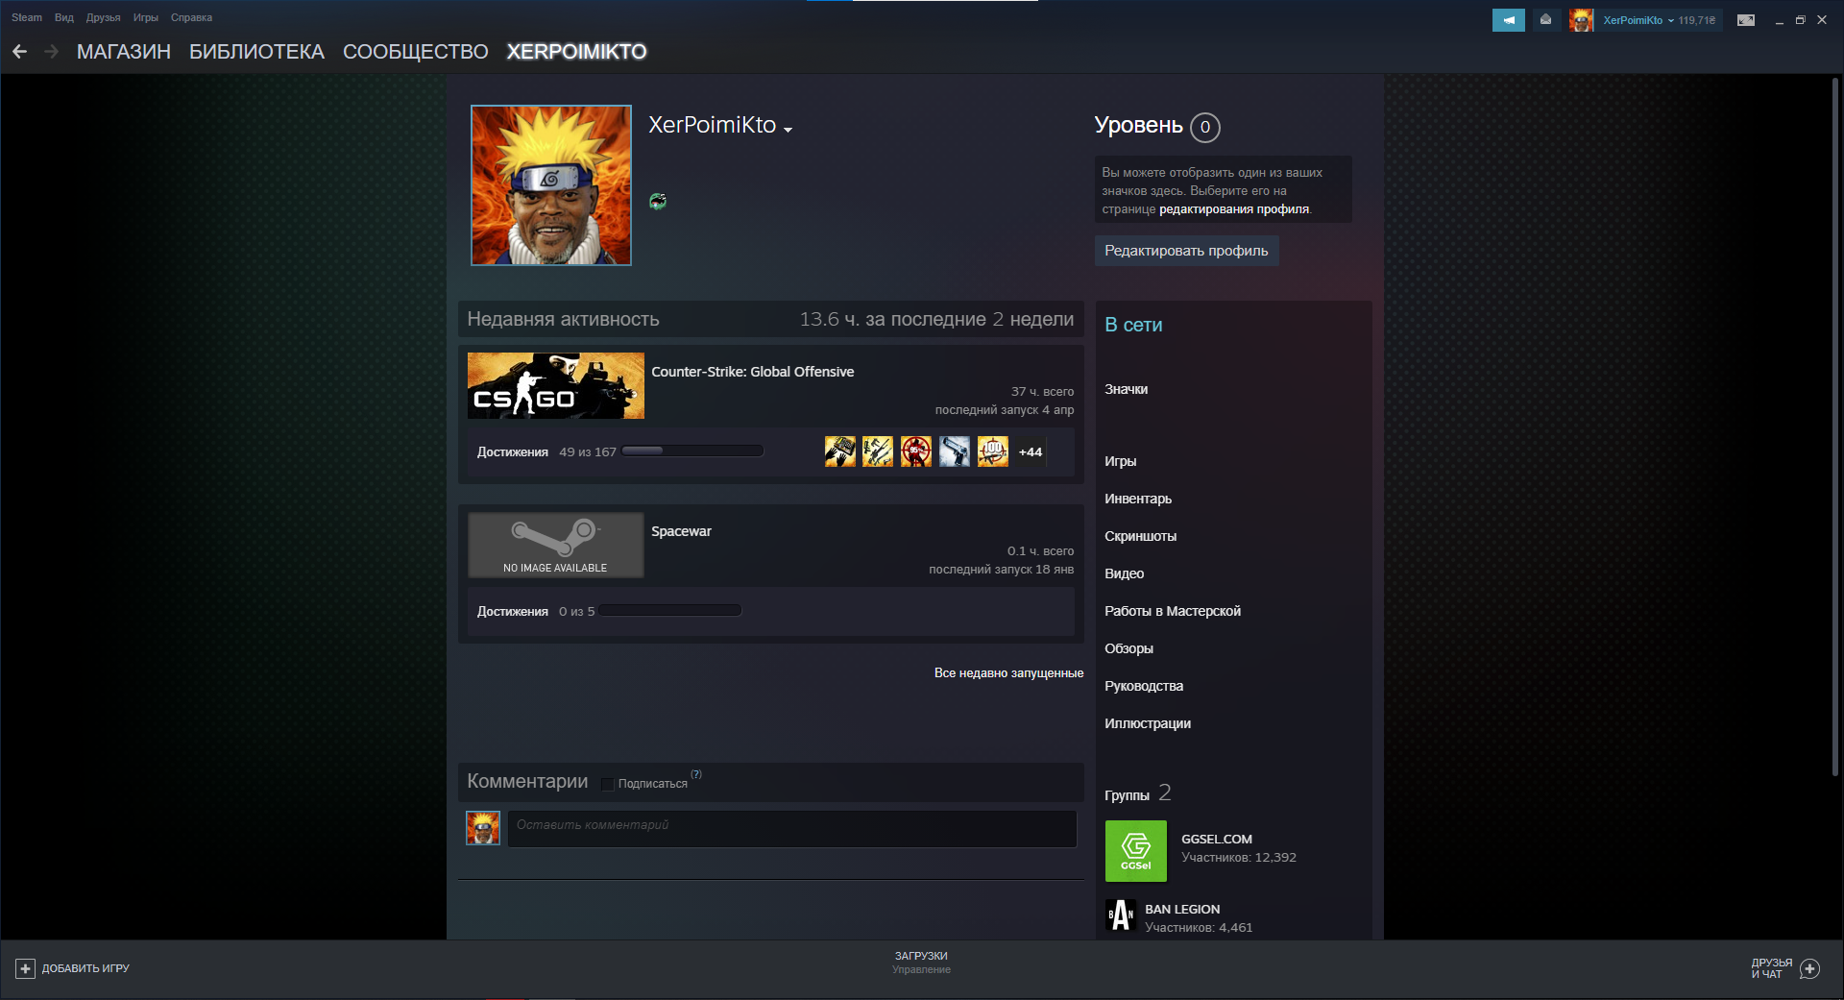Viewport: 1844px width, 1000px height.
Task: Open the level 0 badge circle
Action: (1205, 127)
